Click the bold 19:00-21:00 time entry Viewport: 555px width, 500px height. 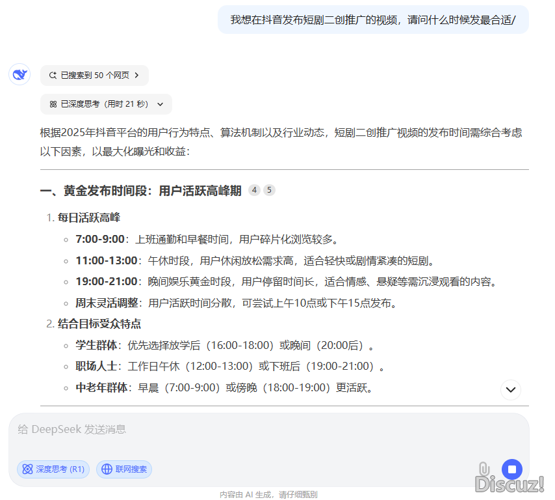pos(107,281)
